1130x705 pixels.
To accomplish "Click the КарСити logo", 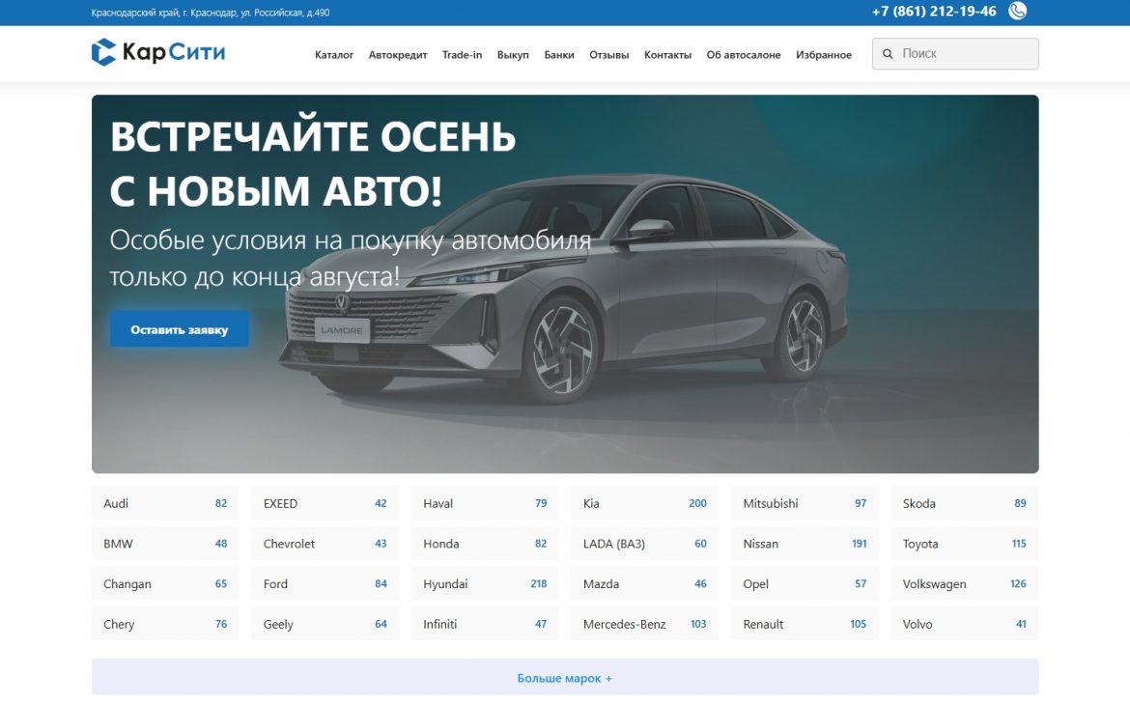I will [x=157, y=52].
